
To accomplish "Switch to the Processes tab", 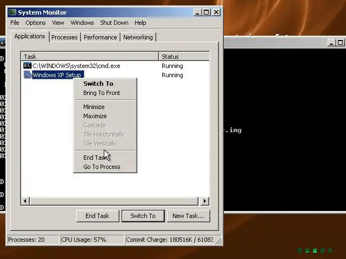I will tap(64, 37).
